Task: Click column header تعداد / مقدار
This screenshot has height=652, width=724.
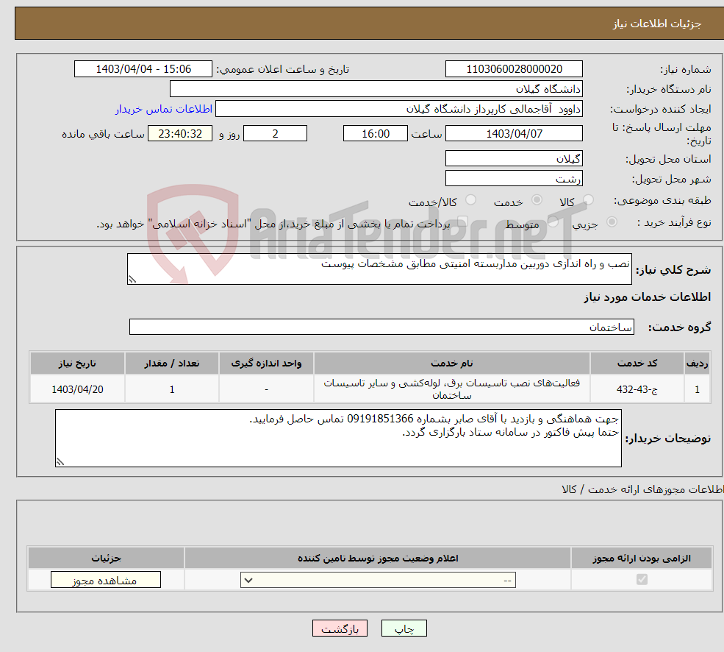Action: (172, 363)
